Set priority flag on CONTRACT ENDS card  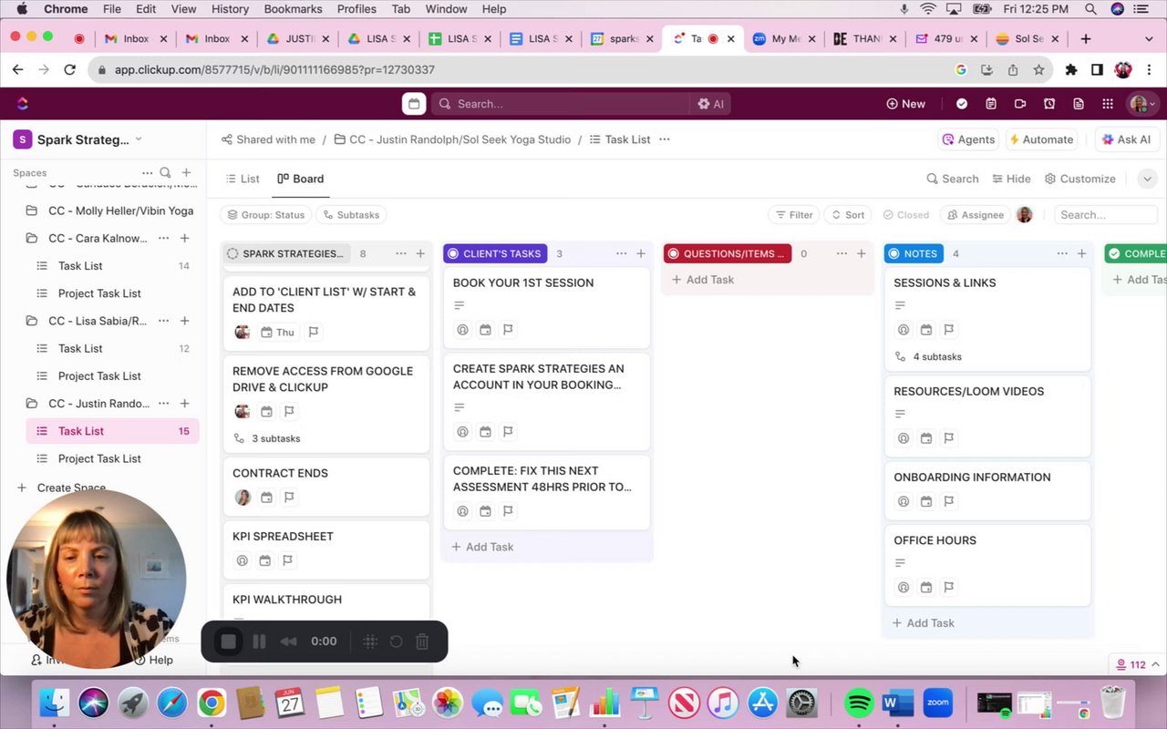(289, 498)
